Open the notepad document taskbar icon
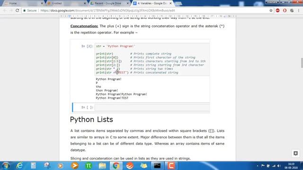303x170 pixels. (33, 166)
